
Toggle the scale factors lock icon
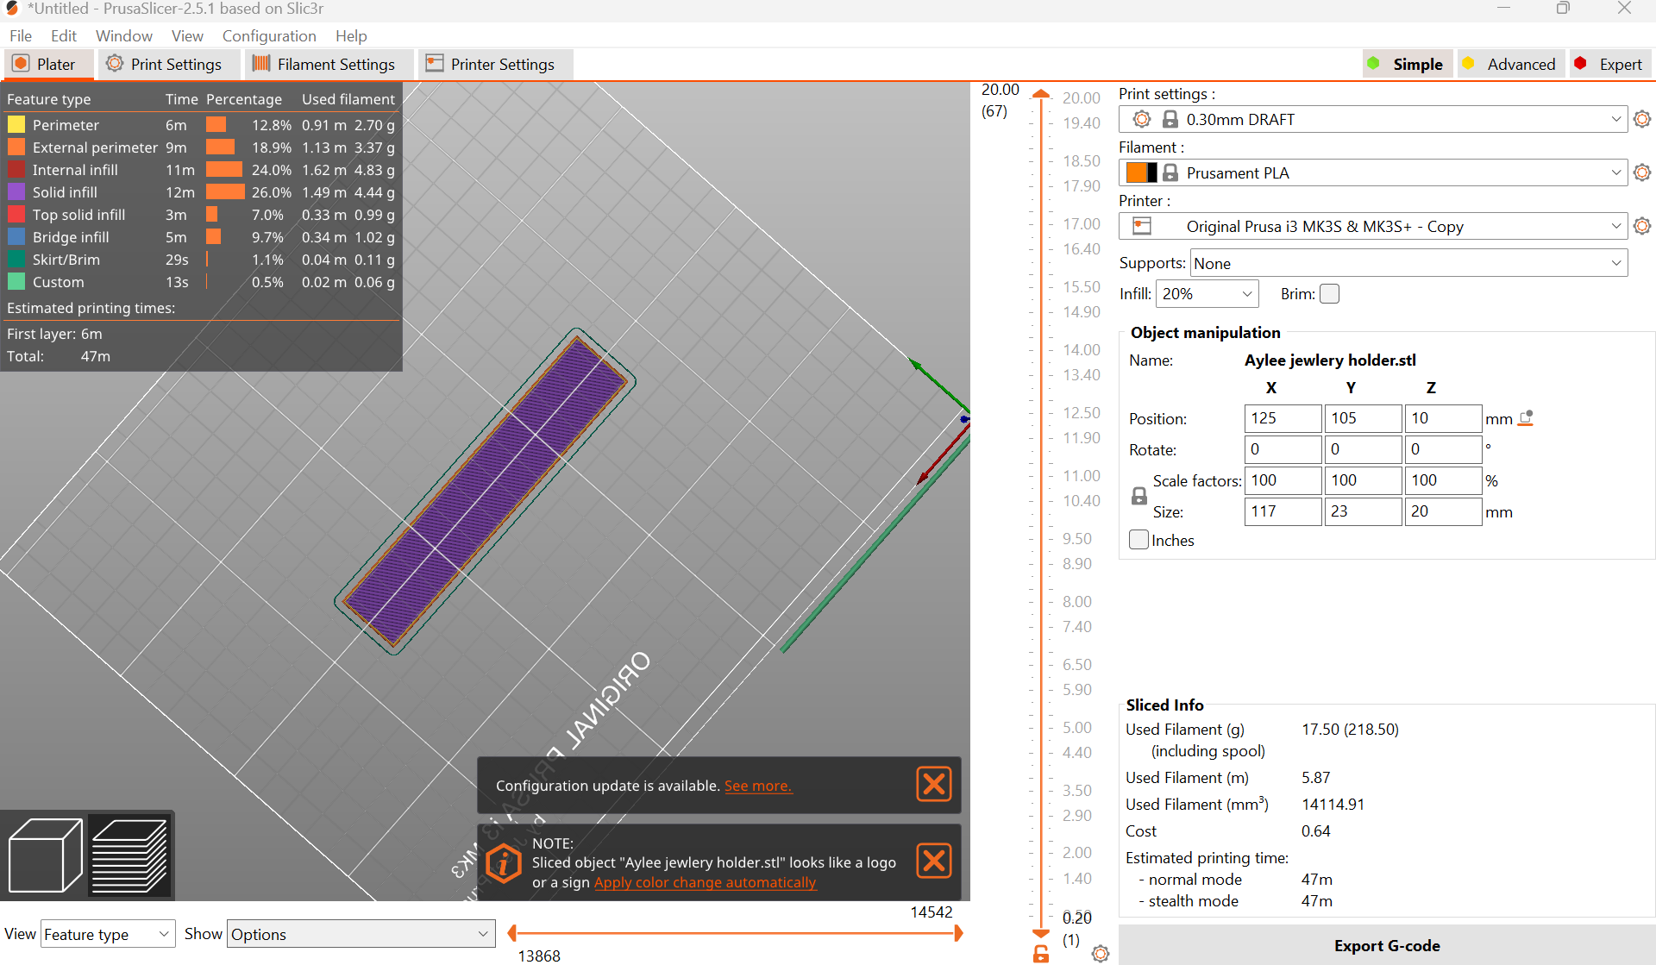coord(1139,496)
